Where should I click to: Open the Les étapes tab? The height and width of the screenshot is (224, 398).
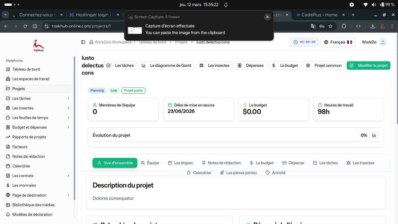click(180, 163)
